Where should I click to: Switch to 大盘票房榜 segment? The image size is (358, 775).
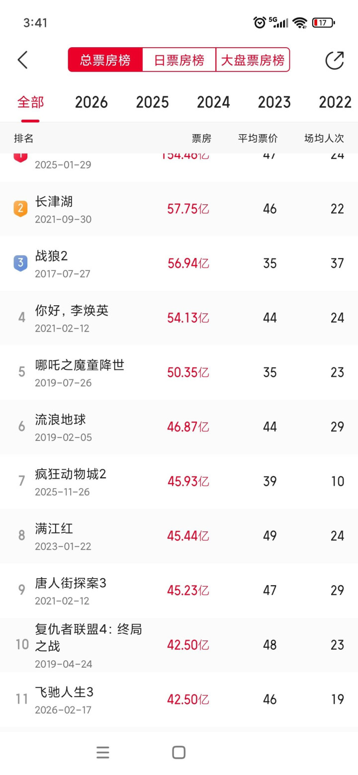click(x=253, y=60)
